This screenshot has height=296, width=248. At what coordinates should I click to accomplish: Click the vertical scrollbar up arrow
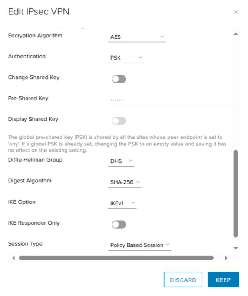[x=235, y=34]
